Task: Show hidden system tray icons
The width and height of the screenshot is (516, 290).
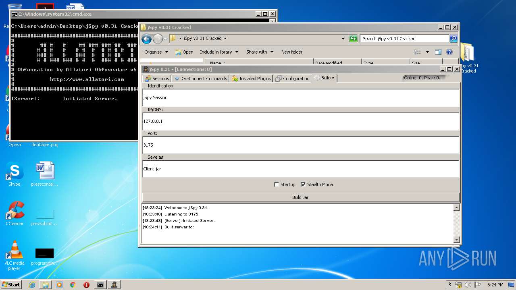Action: click(450, 285)
